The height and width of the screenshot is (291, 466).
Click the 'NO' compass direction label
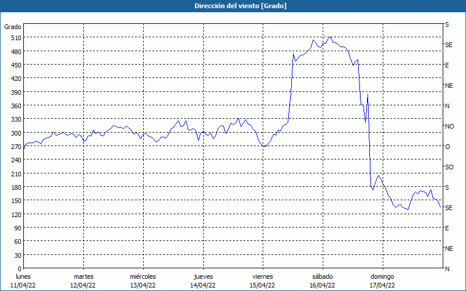[450, 126]
